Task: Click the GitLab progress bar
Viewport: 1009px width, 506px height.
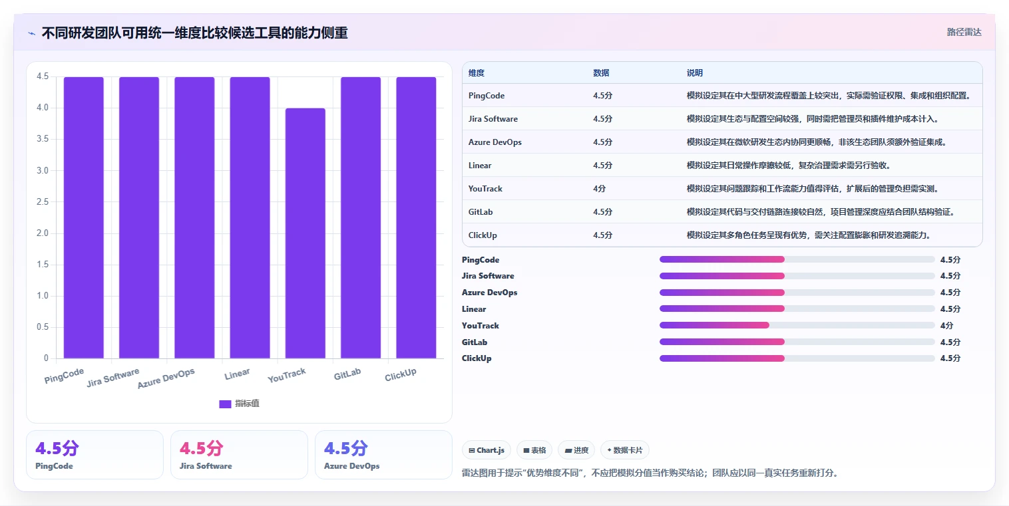Action: click(x=797, y=342)
